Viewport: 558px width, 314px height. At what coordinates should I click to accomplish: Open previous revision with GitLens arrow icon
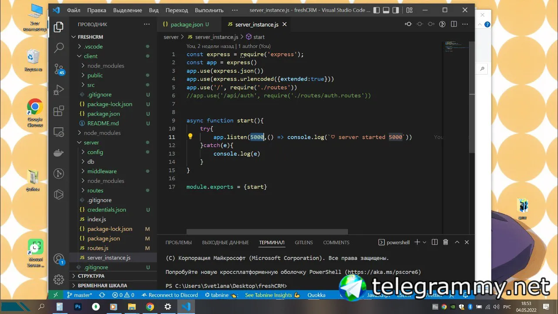(408, 24)
